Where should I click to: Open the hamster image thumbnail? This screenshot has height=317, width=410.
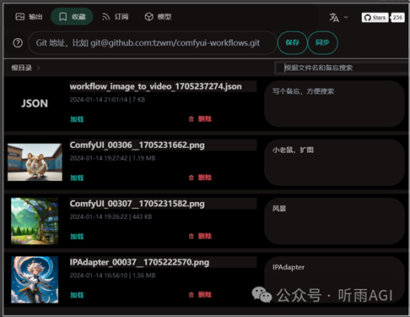point(35,162)
